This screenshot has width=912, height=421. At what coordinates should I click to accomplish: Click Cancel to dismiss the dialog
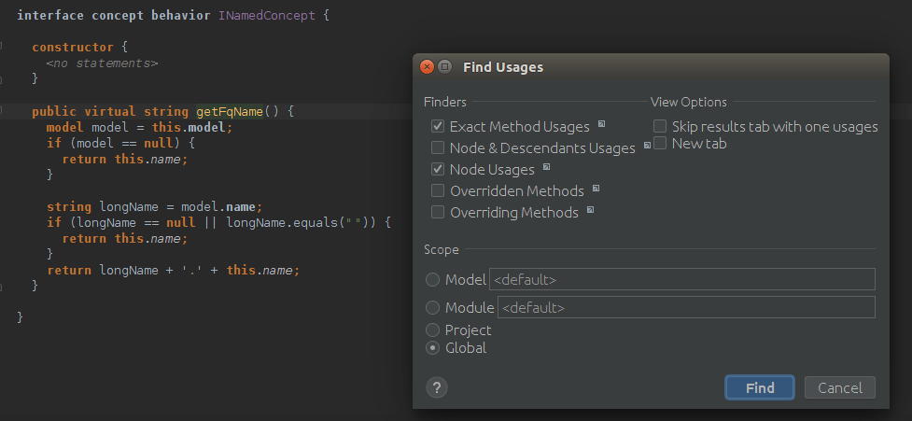coord(840,387)
